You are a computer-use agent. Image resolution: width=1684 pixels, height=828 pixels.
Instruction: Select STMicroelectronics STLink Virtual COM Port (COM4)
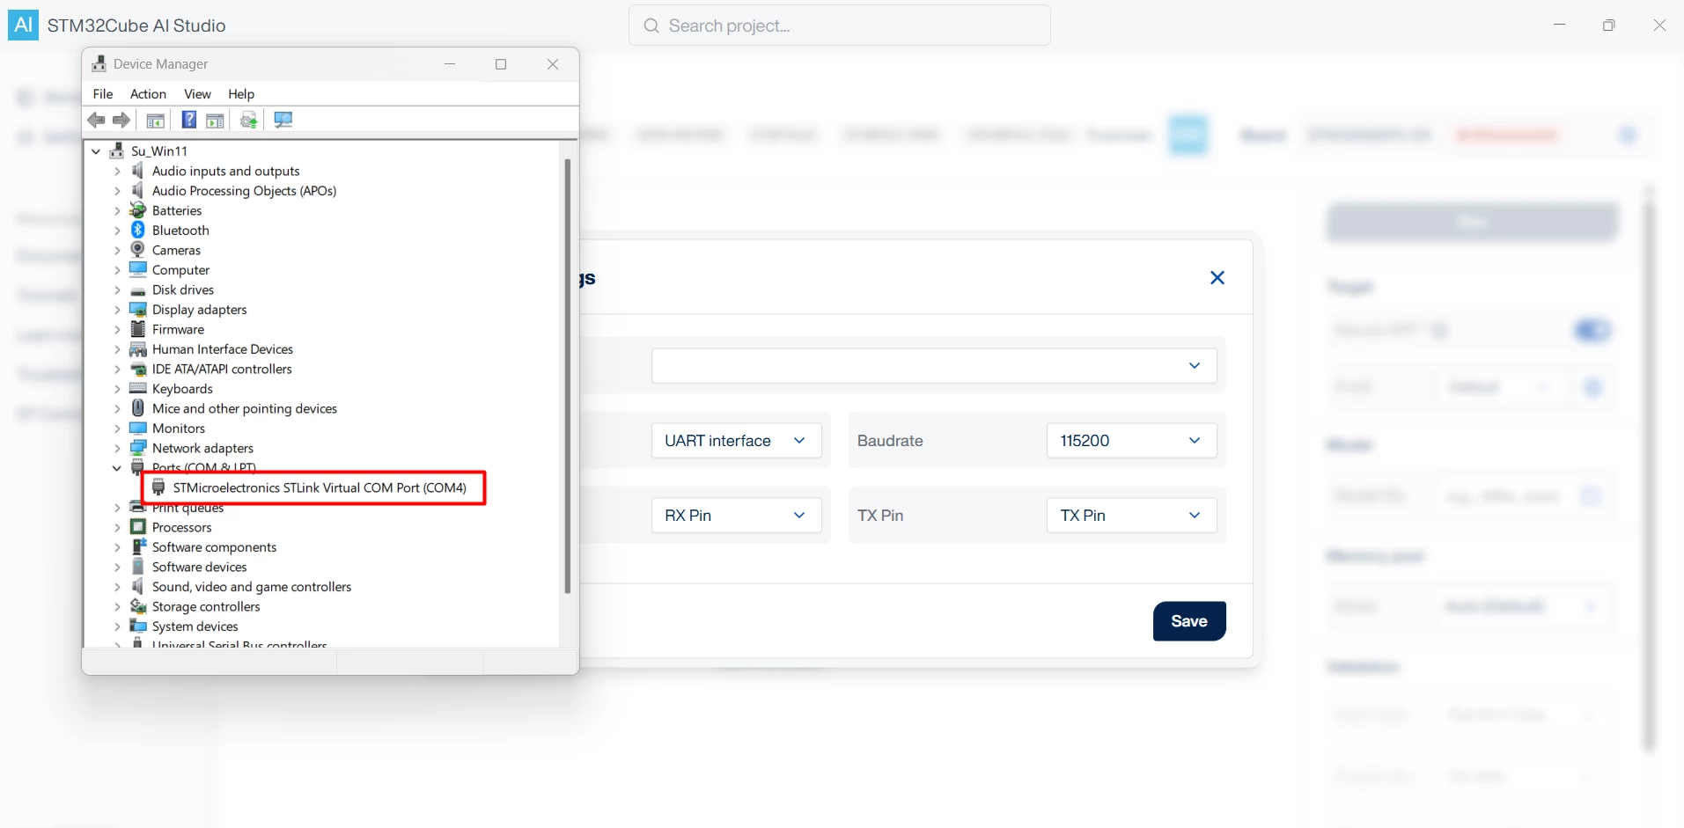320,487
